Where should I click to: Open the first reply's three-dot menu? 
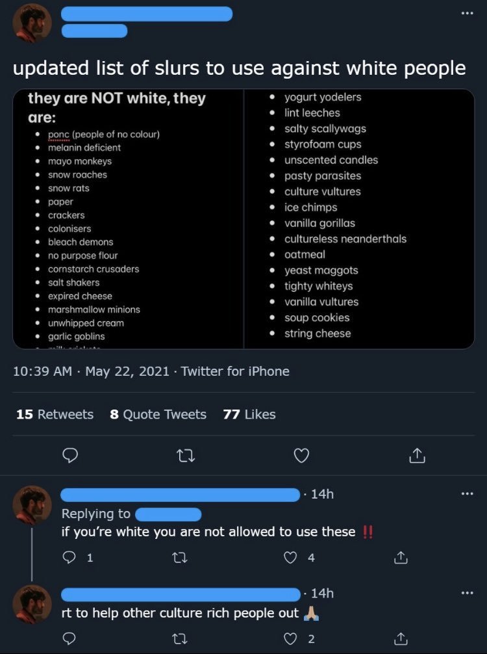[x=467, y=495]
